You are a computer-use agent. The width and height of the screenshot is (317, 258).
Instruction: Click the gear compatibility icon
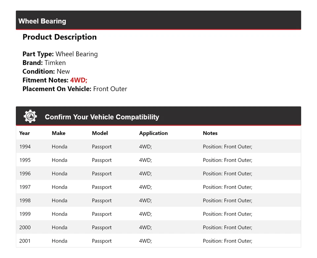tap(30, 116)
